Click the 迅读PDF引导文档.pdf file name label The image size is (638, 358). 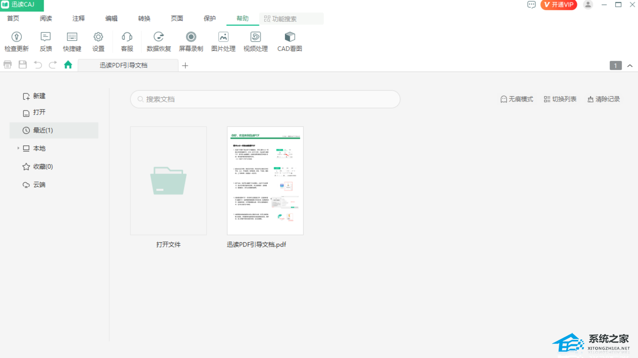(x=257, y=245)
